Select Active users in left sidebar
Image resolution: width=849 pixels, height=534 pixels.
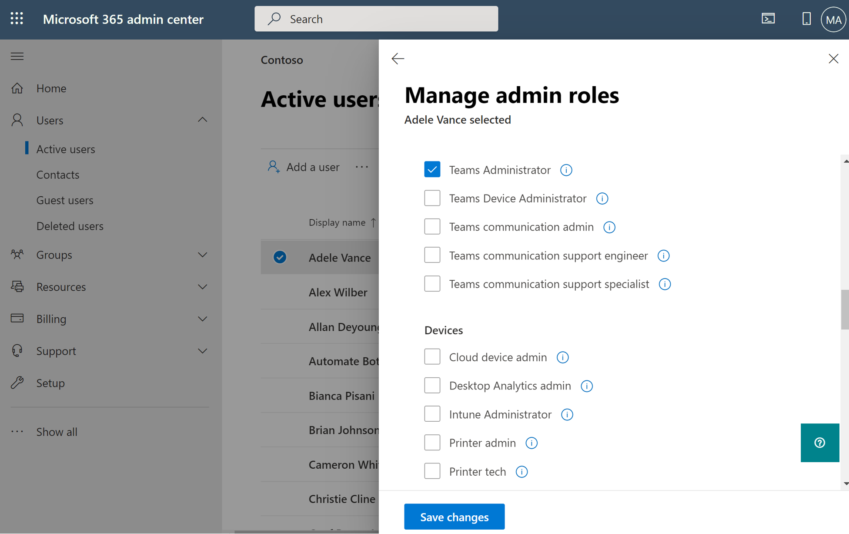point(66,148)
